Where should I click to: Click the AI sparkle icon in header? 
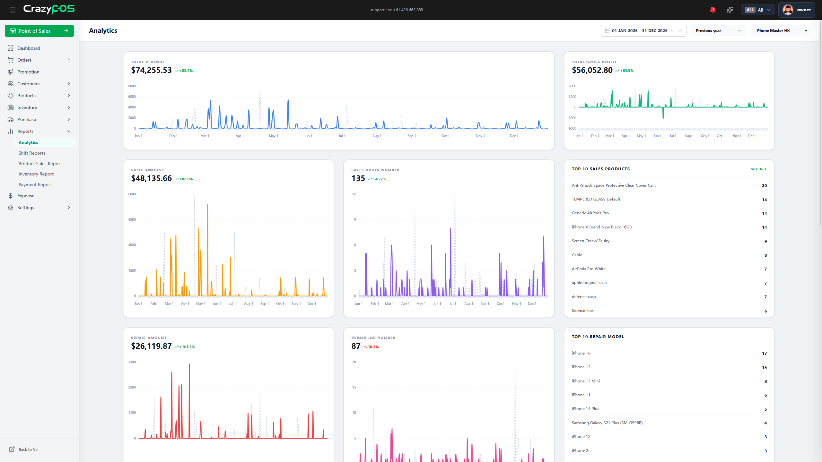(x=730, y=10)
